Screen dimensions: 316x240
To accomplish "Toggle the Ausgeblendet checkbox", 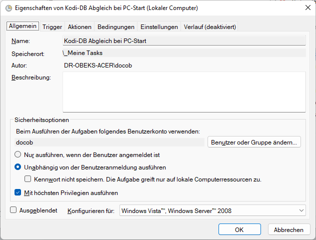I will click(x=13, y=210).
